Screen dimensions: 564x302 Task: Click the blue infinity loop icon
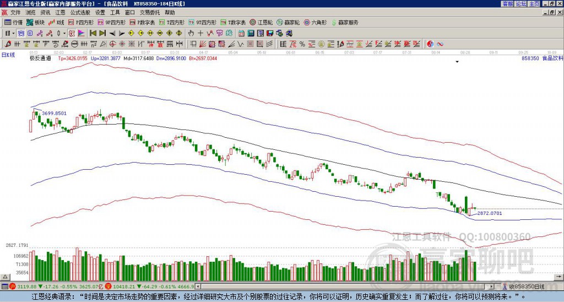tap(440, 44)
